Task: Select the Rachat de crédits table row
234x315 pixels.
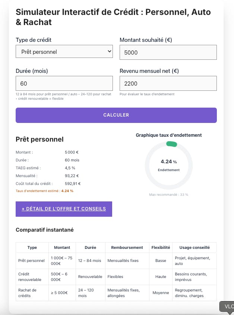Action: click(x=116, y=293)
